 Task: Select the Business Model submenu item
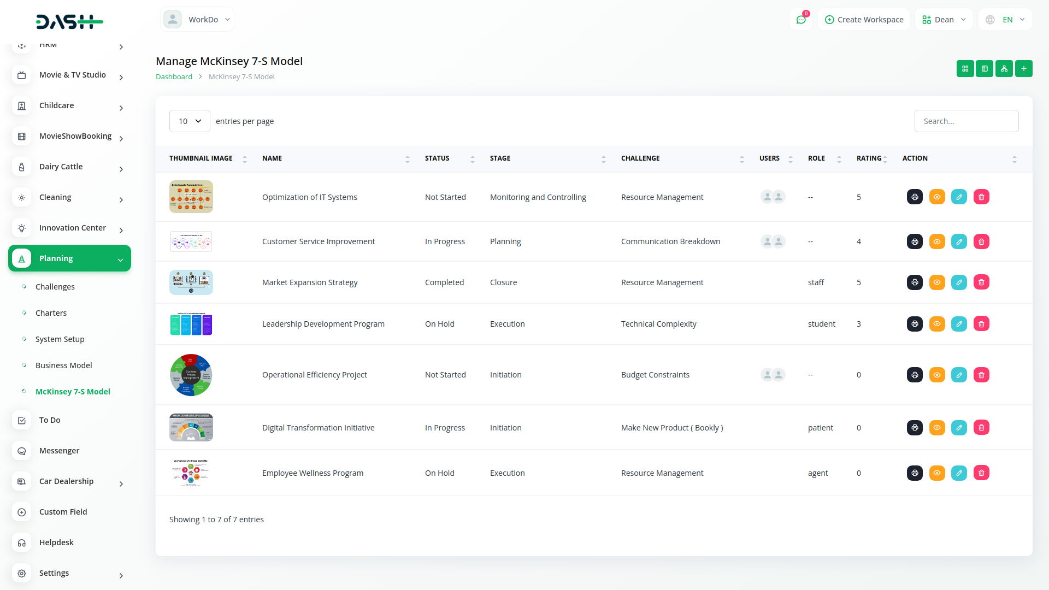(x=63, y=365)
